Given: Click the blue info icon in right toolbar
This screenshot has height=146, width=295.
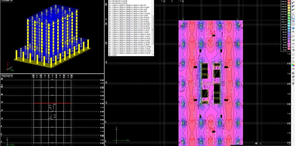Looking at the screenshot, I should point(293,28).
